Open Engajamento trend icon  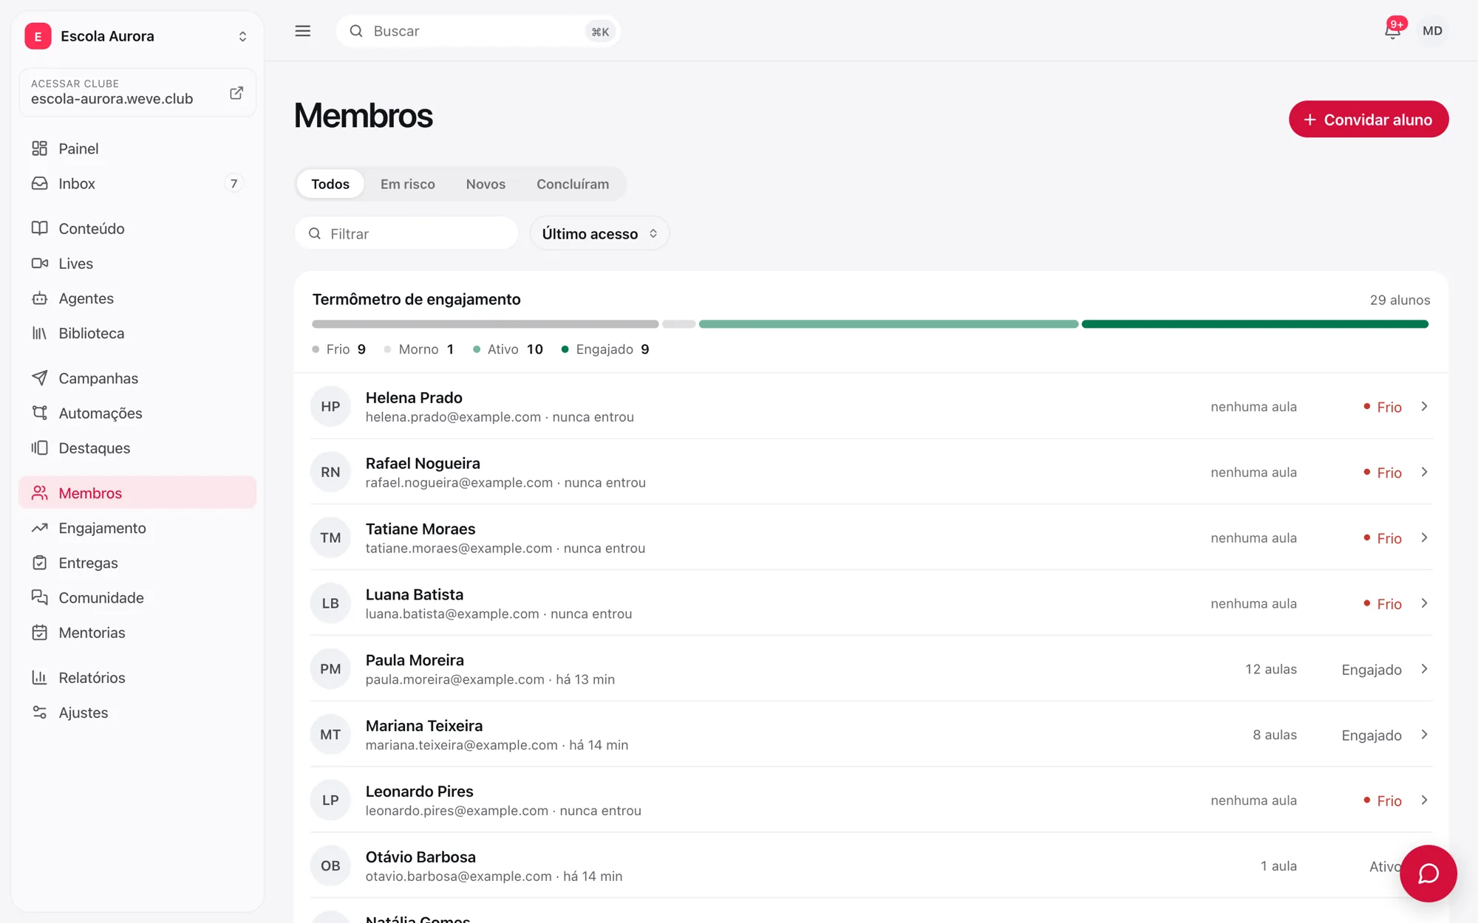(x=40, y=528)
